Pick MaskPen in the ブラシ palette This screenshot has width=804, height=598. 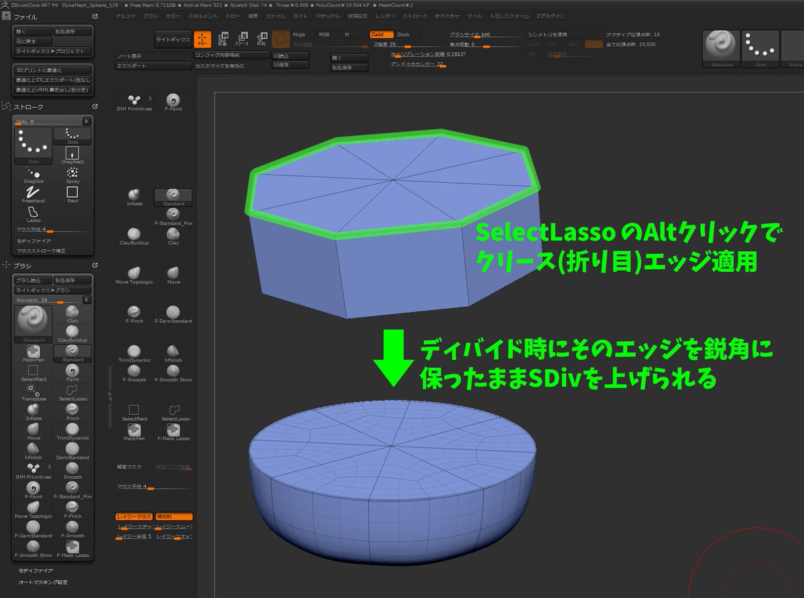click(x=33, y=353)
